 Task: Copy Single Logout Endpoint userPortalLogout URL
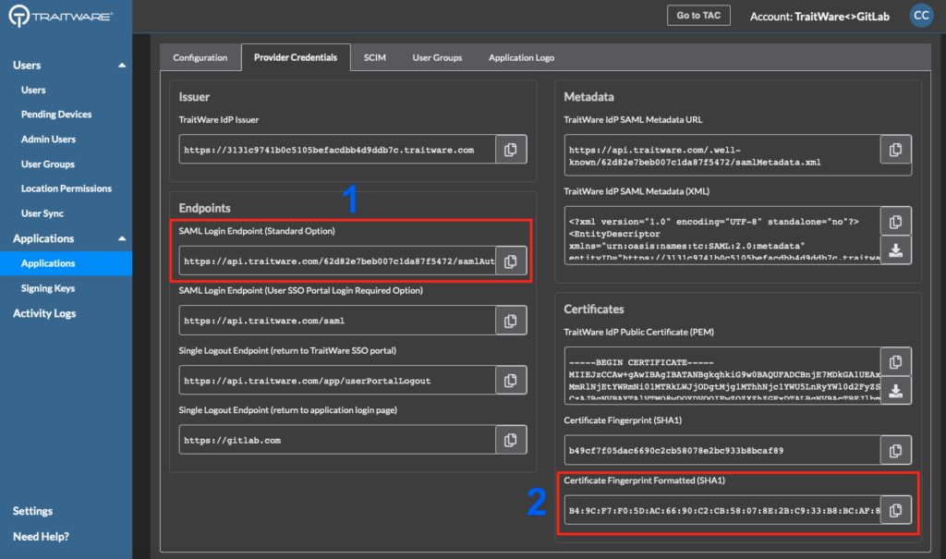510,381
